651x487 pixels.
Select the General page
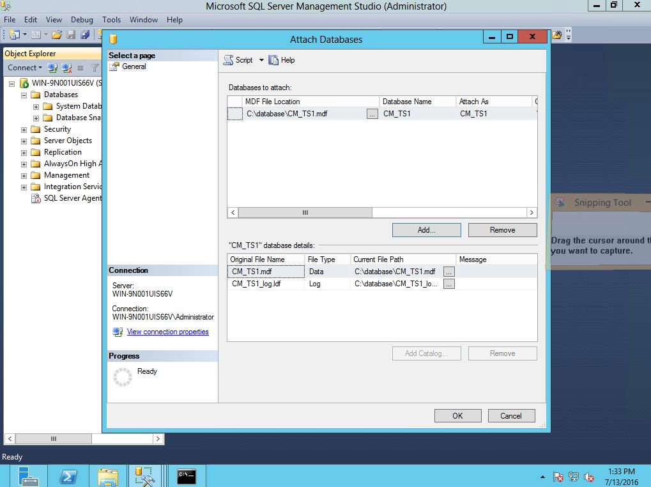pyautogui.click(x=134, y=66)
